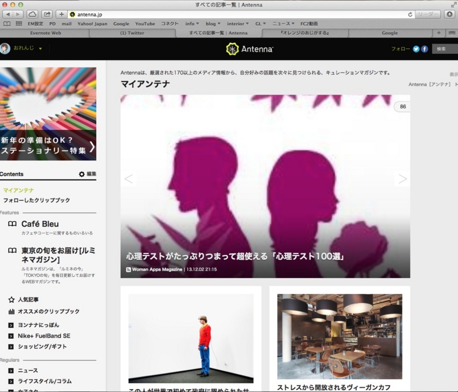The width and height of the screenshot is (458, 392).
Task: Show previous slide with left arrow
Action: click(x=128, y=179)
